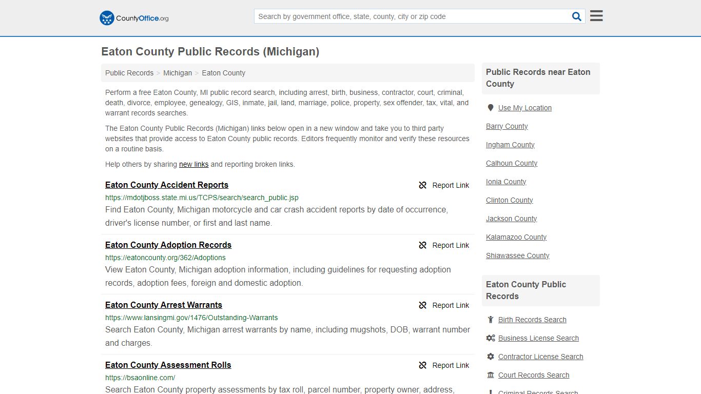This screenshot has height=394, width=701.
Task: Choose Use My Location
Action: [525, 108]
